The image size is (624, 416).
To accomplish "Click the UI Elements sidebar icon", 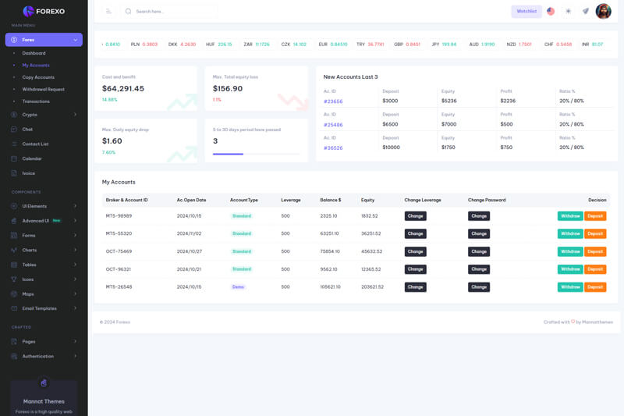I will click(x=14, y=206).
